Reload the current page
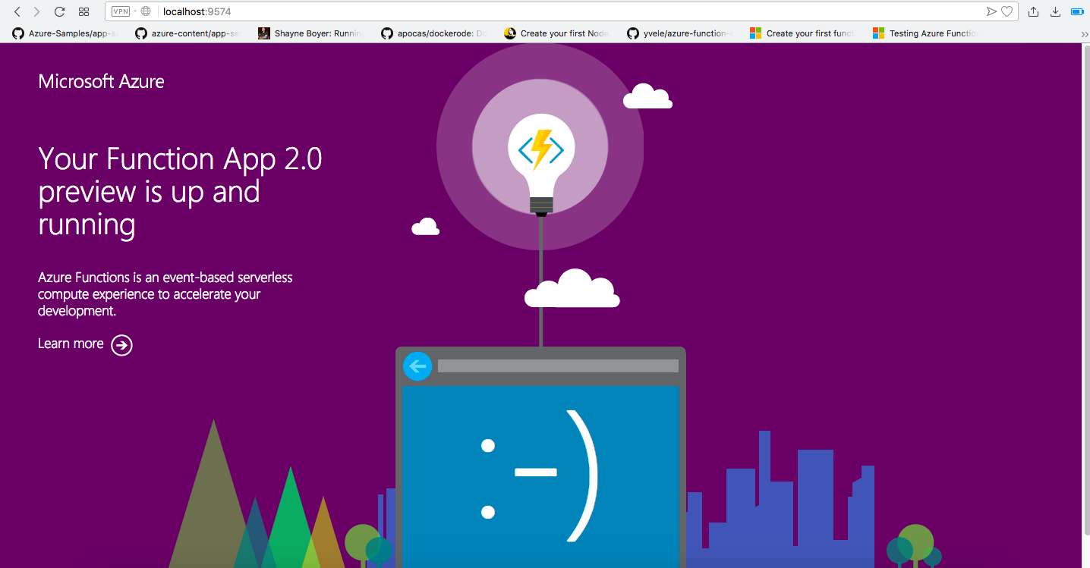 [59, 11]
